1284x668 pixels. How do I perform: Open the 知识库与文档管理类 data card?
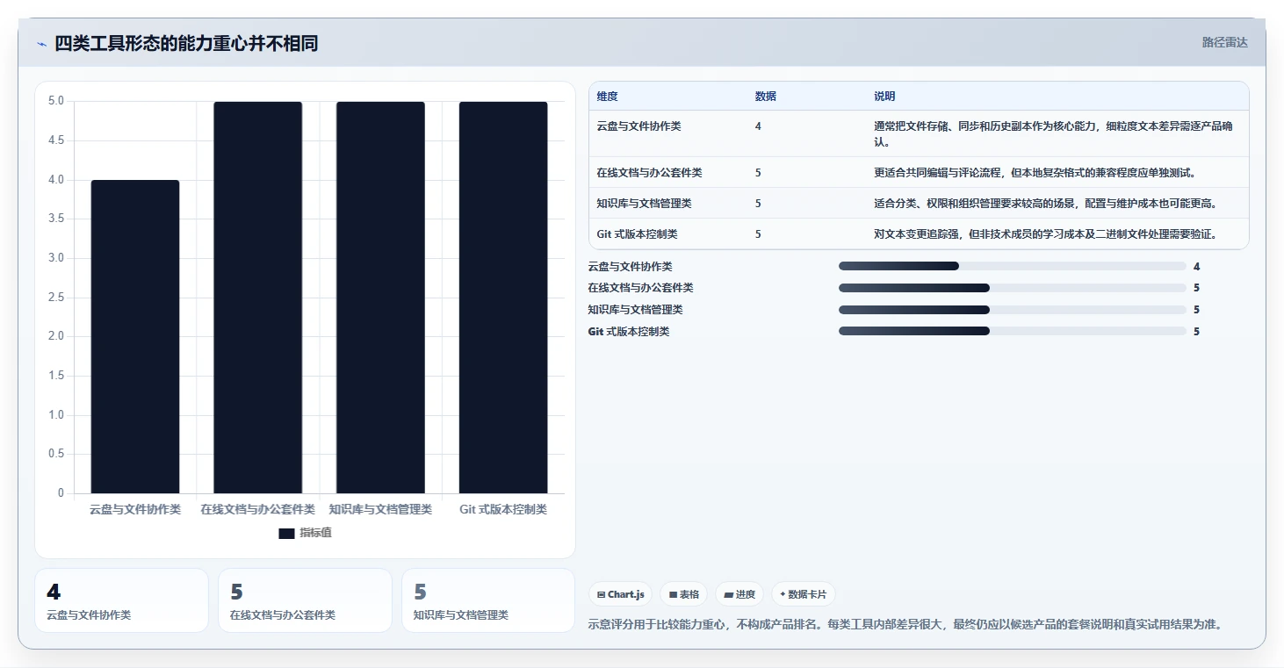pos(488,600)
